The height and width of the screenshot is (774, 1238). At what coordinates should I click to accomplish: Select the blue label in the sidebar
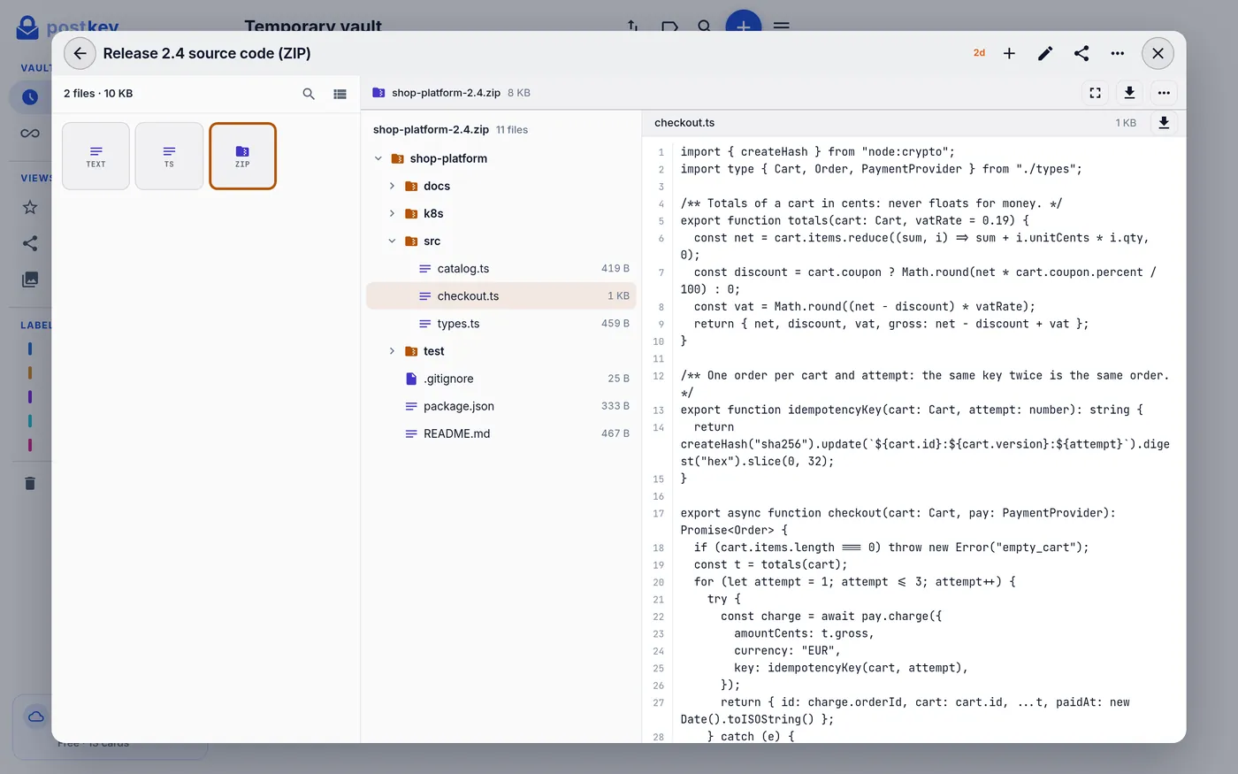pos(30,349)
